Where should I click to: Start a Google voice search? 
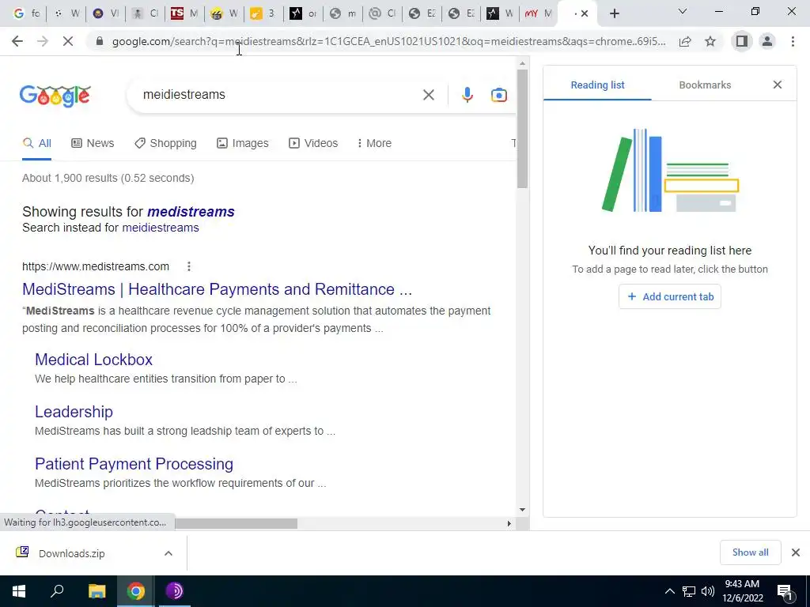(467, 95)
